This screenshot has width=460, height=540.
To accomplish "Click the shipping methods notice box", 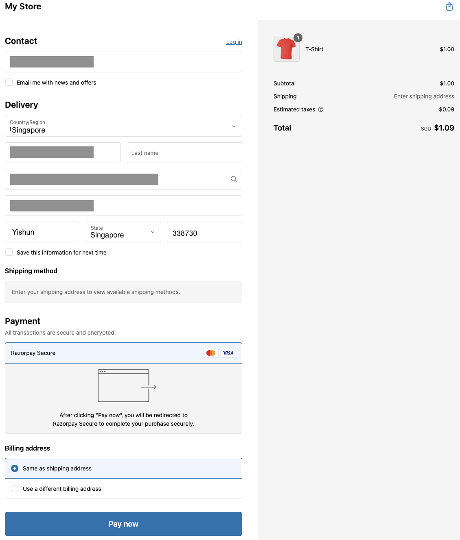I will pyautogui.click(x=123, y=292).
